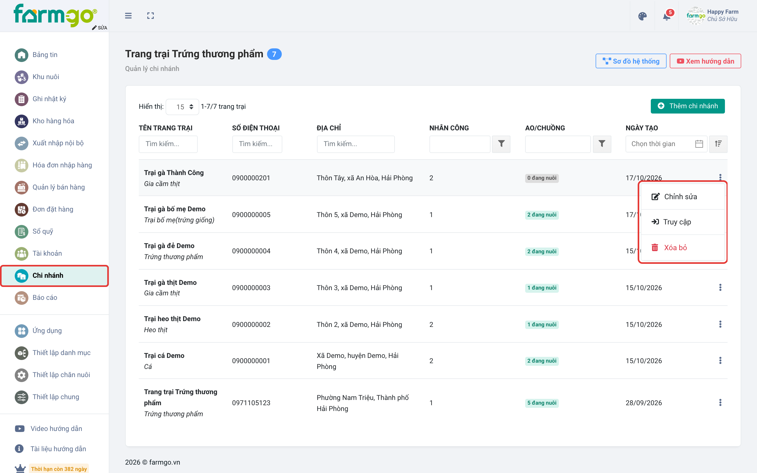
Task: Open Tài liệu hướng dẫn link
Action: [50, 449]
